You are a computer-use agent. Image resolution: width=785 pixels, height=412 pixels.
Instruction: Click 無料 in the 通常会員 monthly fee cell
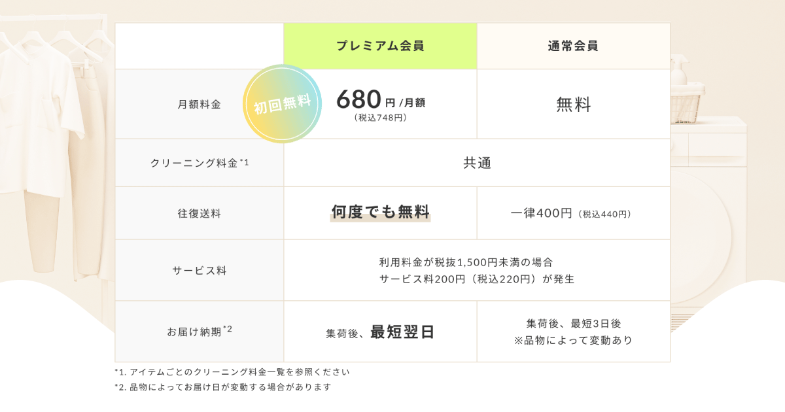pyautogui.click(x=573, y=104)
